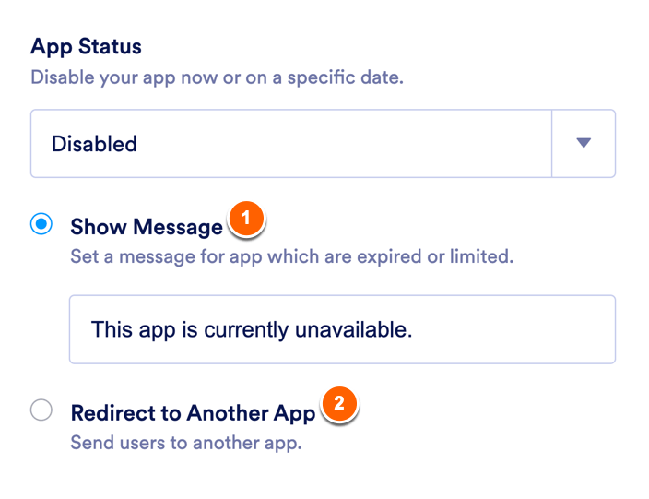The height and width of the screenshot is (499, 649).
Task: Click the orange number 2 badge
Action: [x=338, y=403]
